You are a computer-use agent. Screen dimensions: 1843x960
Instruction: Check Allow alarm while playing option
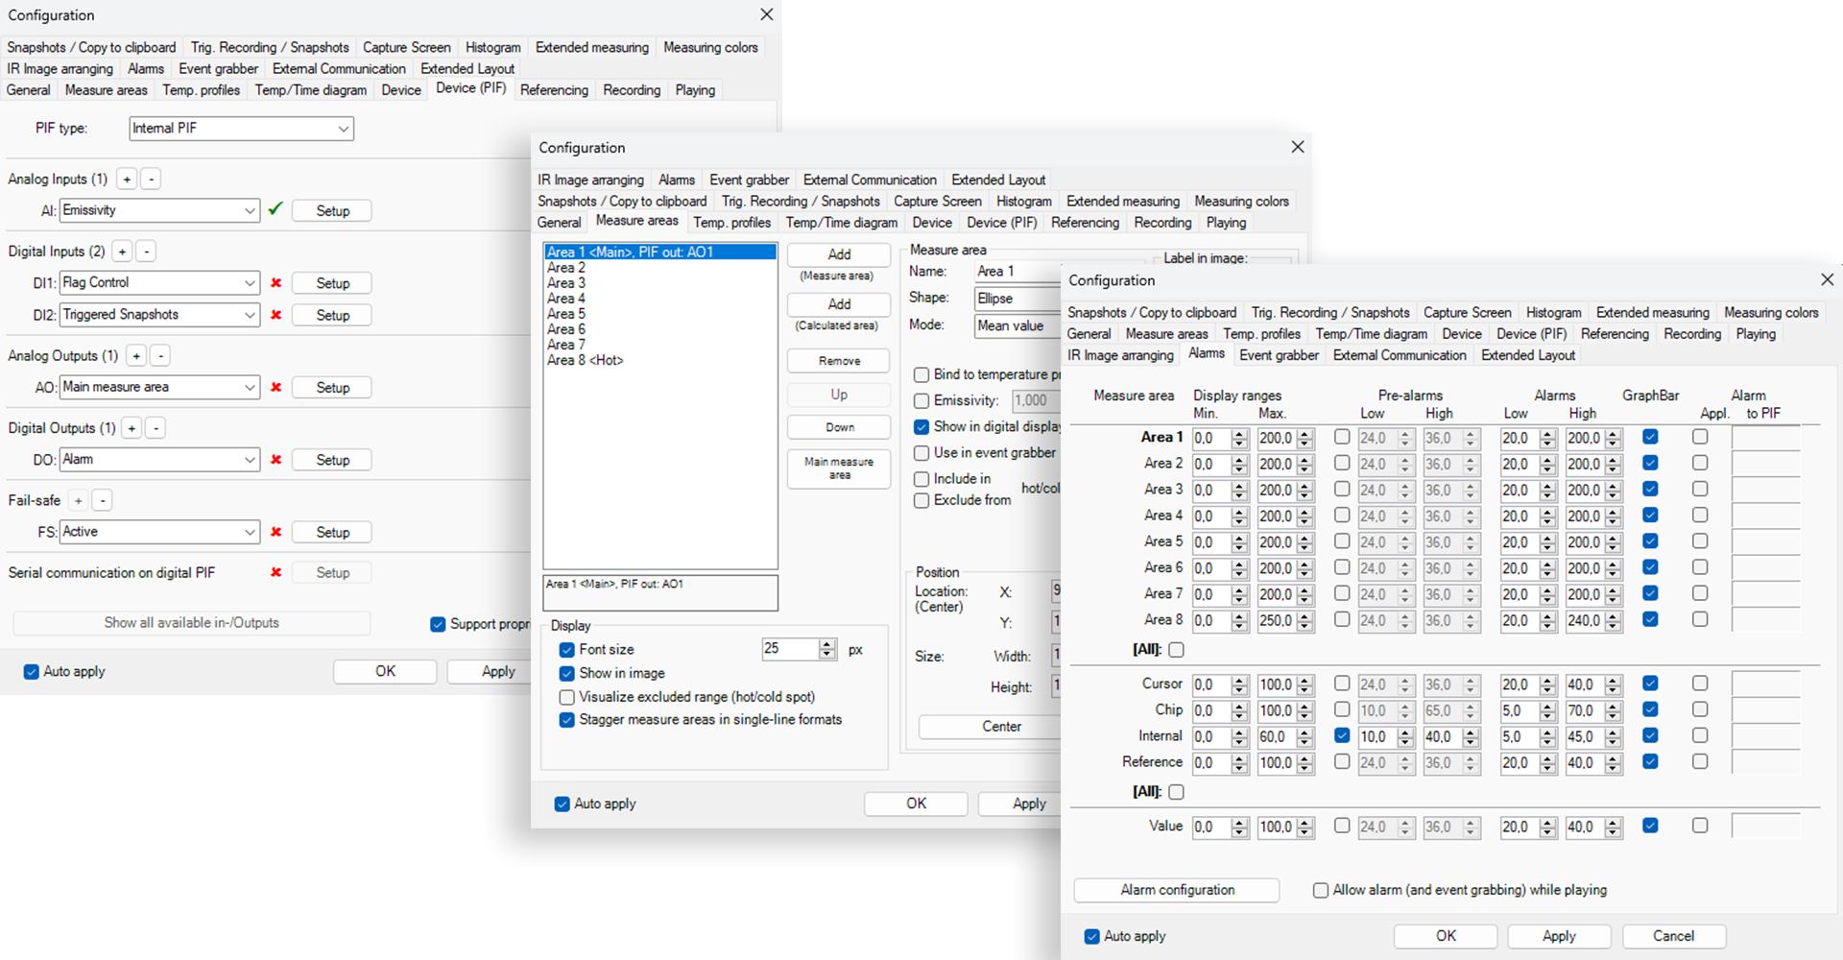[1320, 890]
